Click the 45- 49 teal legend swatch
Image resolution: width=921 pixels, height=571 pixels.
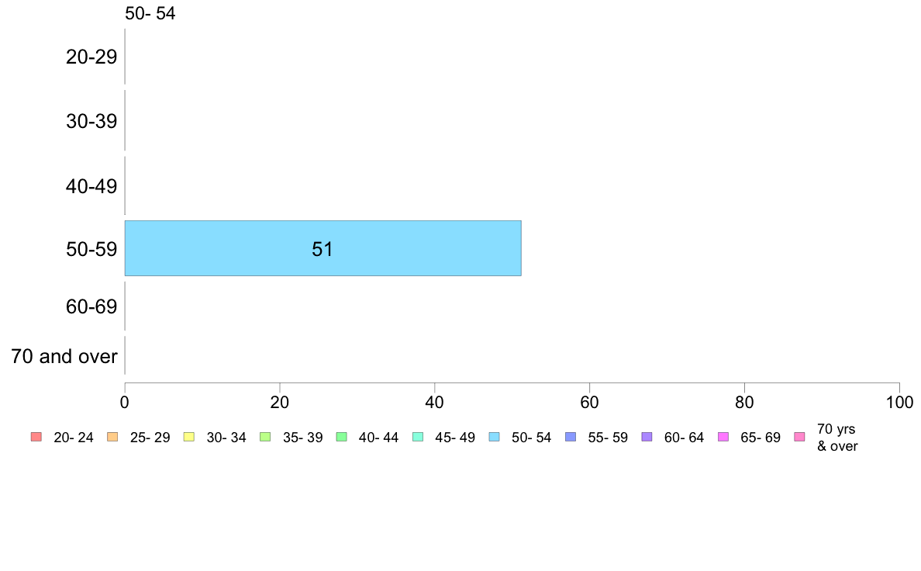(418, 437)
